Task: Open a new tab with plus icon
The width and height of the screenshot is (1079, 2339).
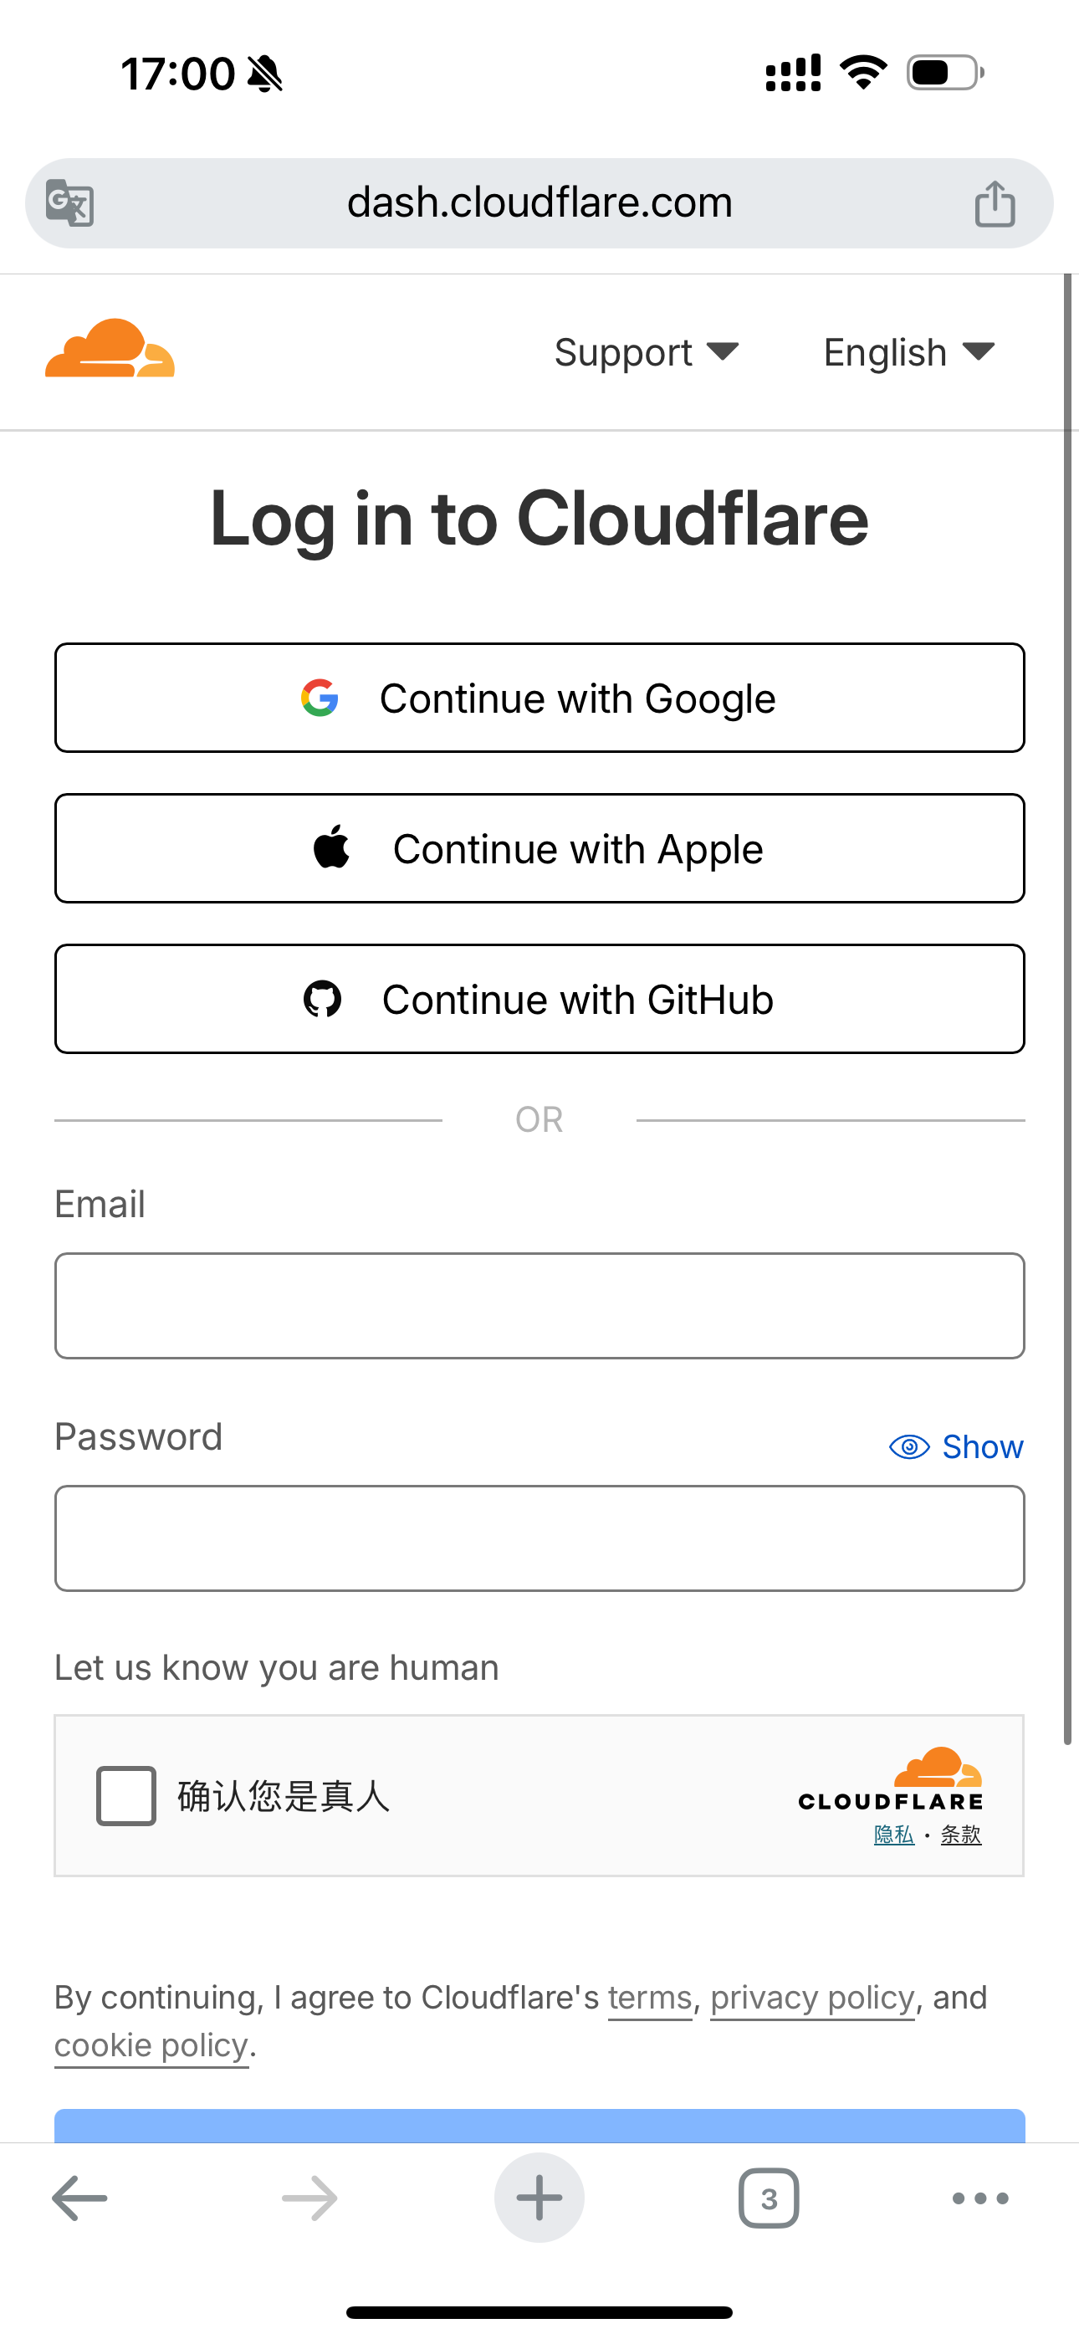Action: pyautogui.click(x=539, y=2198)
